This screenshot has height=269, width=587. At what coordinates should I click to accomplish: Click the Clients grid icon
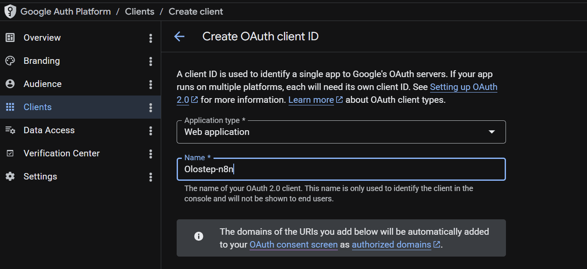pos(10,107)
